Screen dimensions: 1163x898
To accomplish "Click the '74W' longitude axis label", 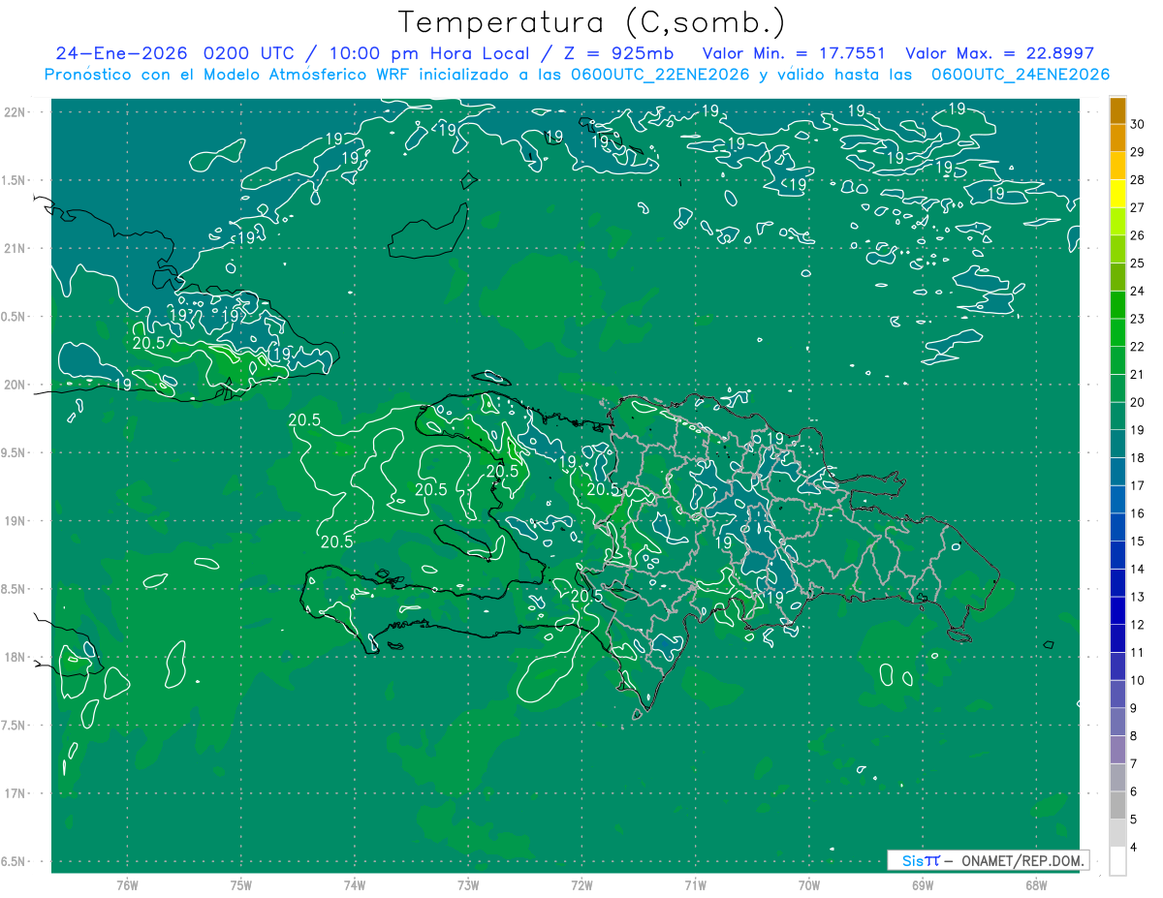I will pyautogui.click(x=354, y=885).
